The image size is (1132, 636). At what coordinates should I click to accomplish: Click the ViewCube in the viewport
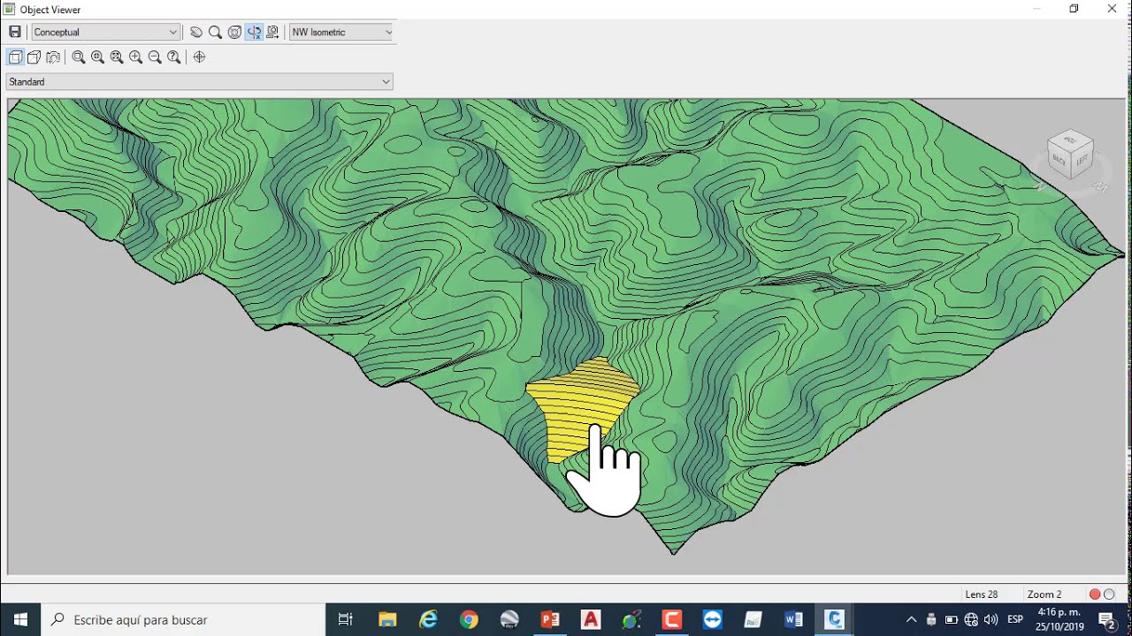pos(1070,155)
